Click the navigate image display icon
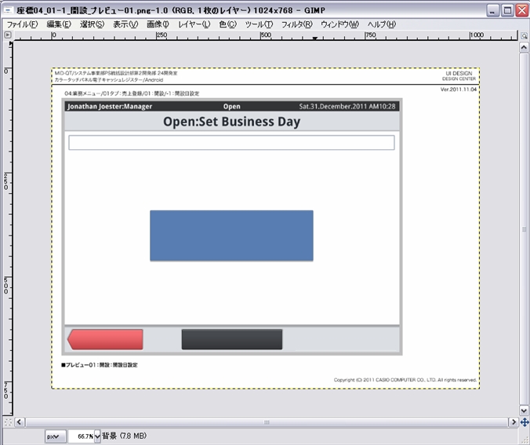This screenshot has width=530, height=445. 525,421
